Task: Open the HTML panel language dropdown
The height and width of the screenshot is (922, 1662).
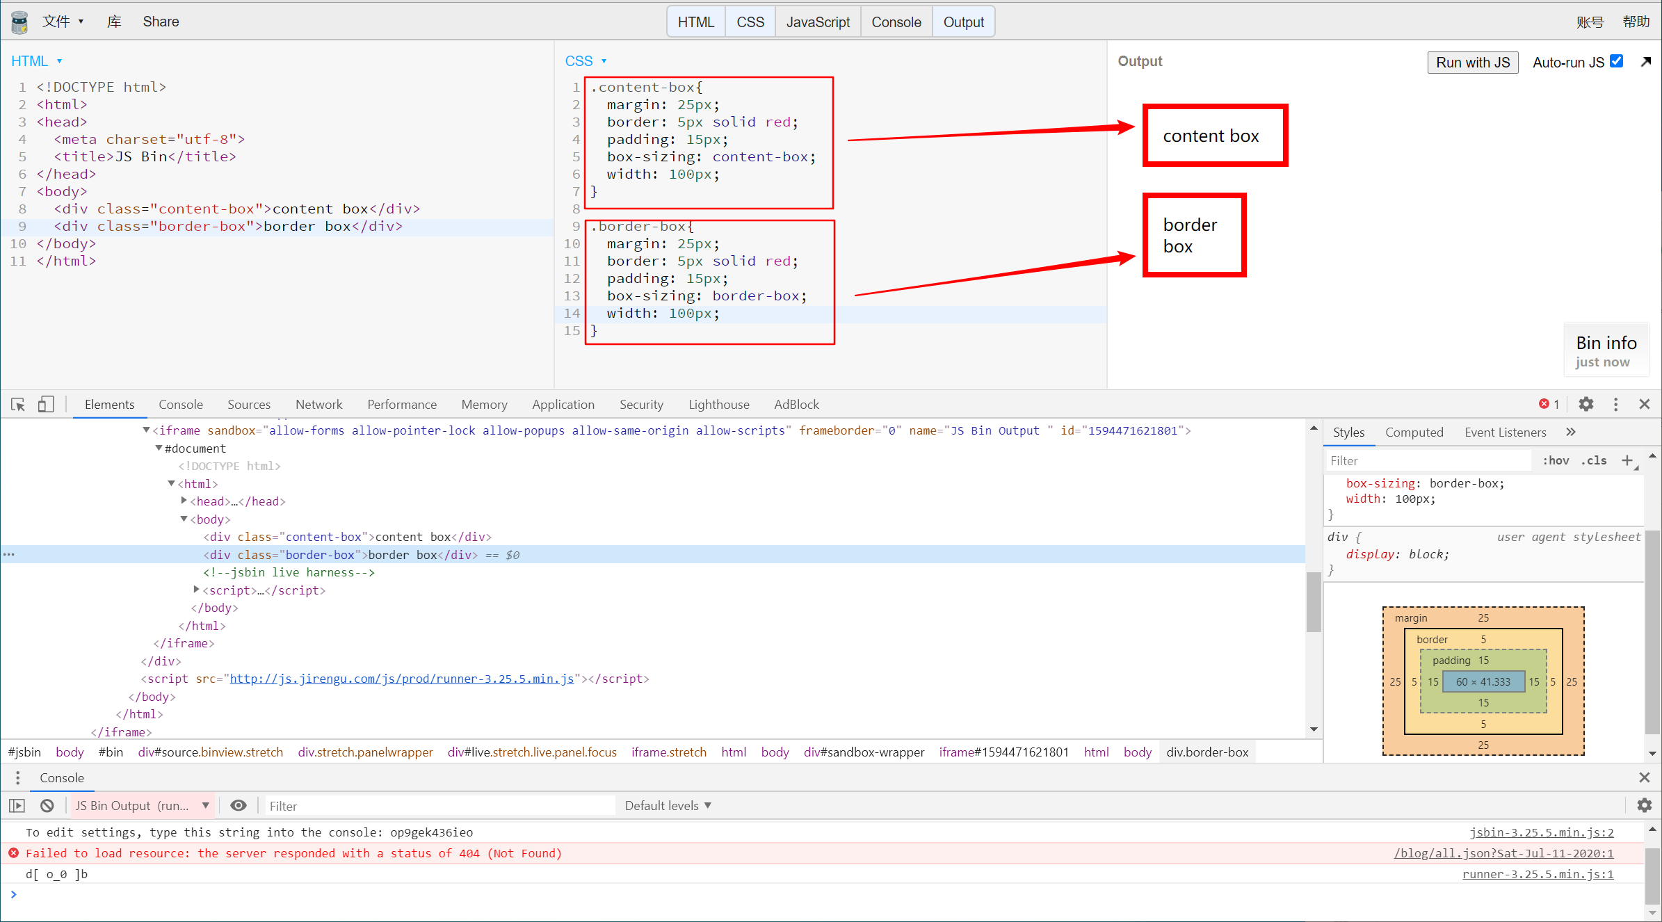Action: pyautogui.click(x=37, y=61)
